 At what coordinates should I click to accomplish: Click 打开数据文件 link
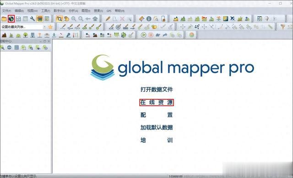click(x=157, y=90)
